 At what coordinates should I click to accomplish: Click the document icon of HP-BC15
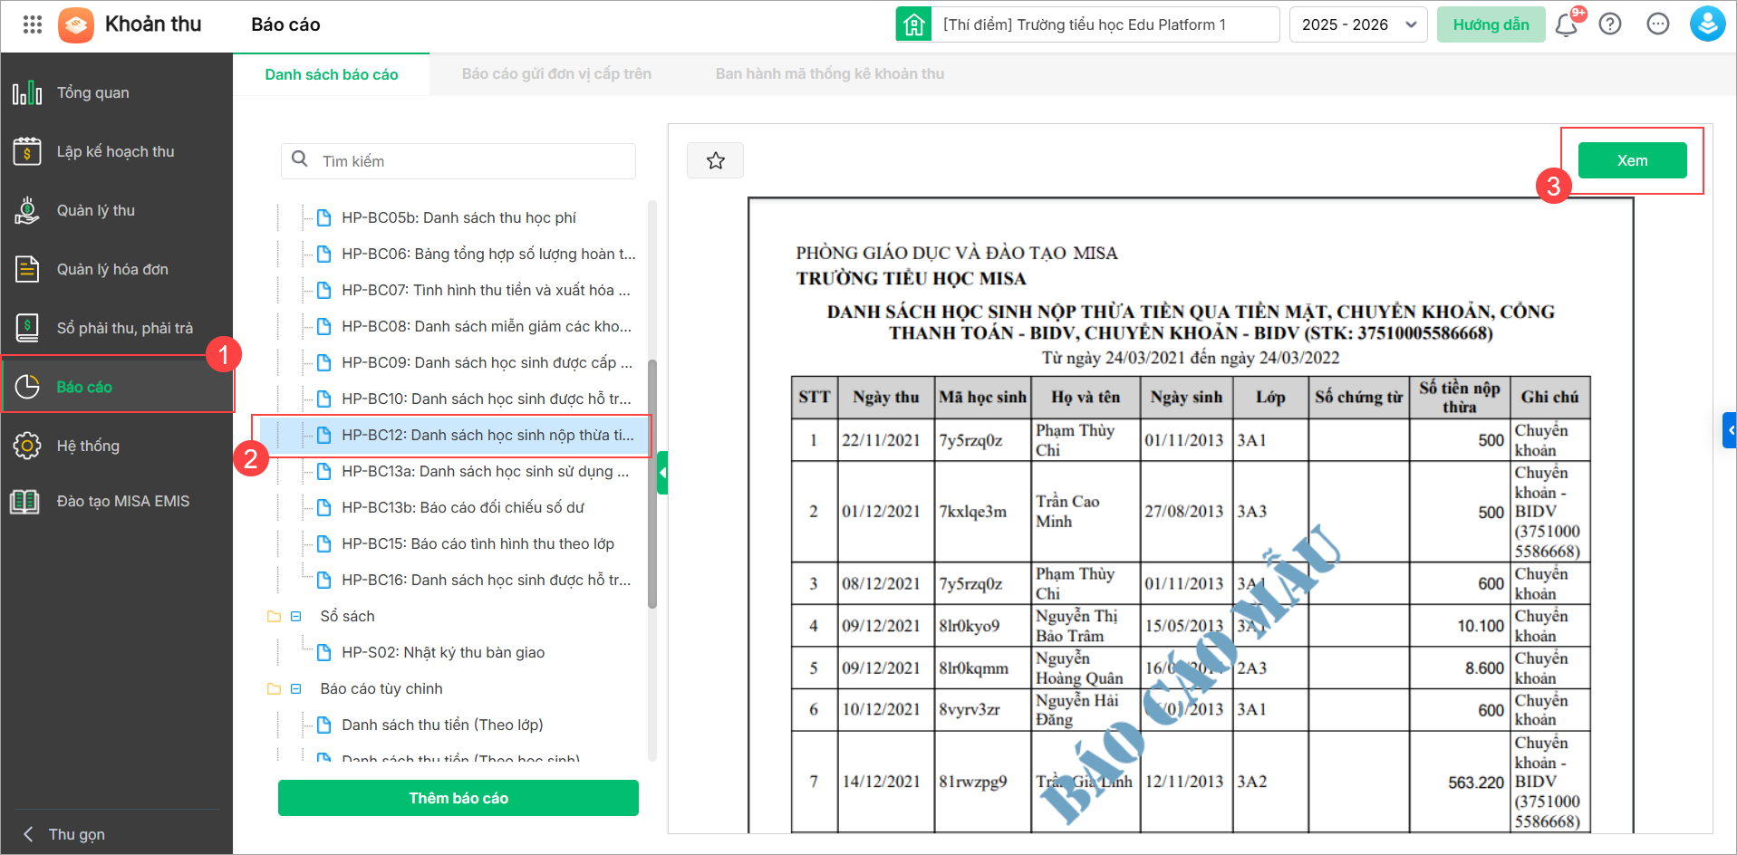[323, 543]
